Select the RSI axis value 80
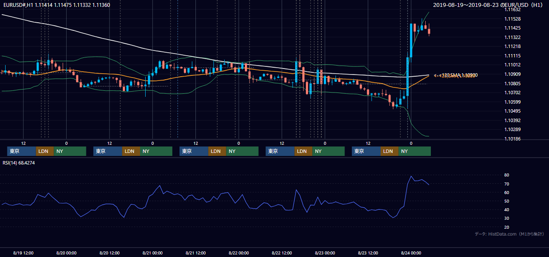 (507, 175)
